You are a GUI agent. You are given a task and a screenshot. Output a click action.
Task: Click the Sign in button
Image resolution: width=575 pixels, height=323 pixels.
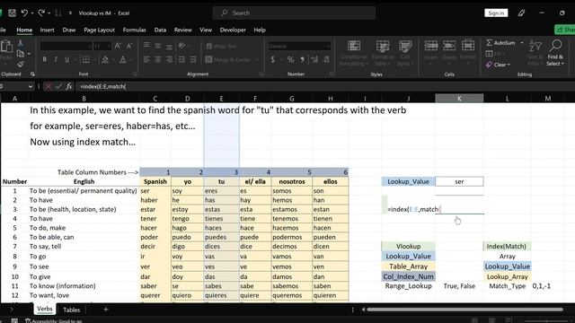click(x=496, y=13)
